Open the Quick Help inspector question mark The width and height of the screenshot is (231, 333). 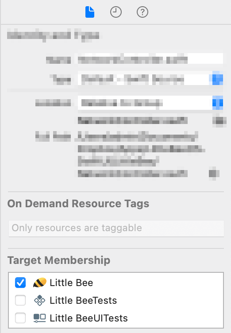pyautogui.click(x=142, y=12)
